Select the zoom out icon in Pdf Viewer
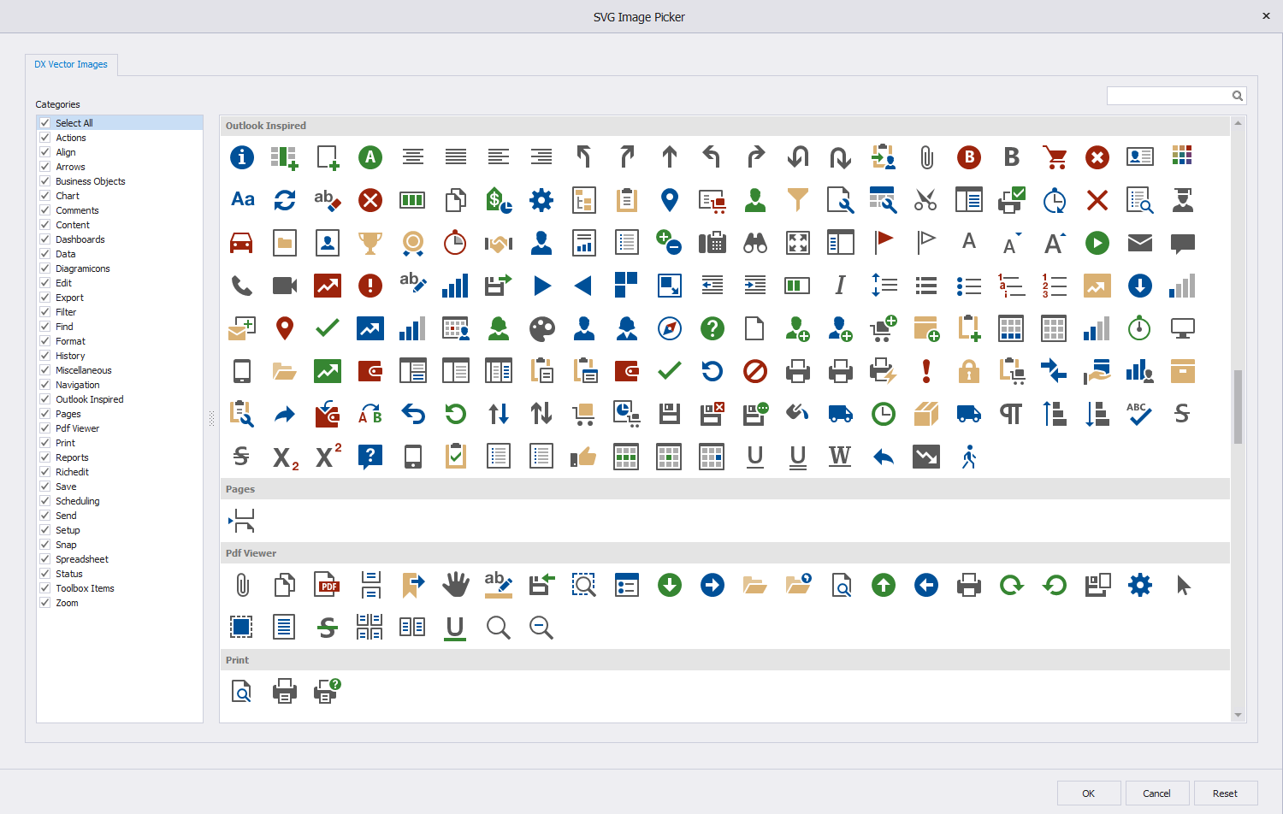The height and width of the screenshot is (814, 1283). [x=541, y=627]
